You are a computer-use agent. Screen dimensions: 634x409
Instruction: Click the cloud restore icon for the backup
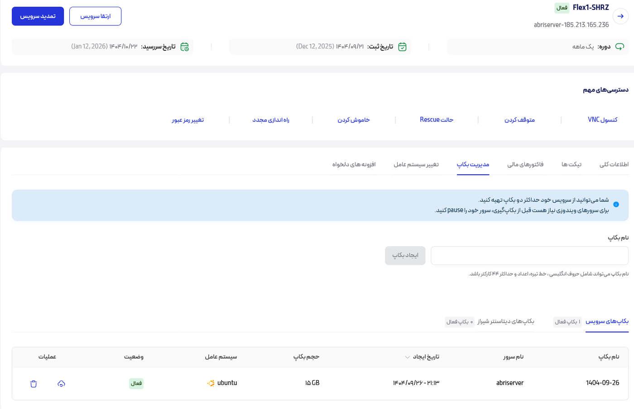[x=62, y=384]
